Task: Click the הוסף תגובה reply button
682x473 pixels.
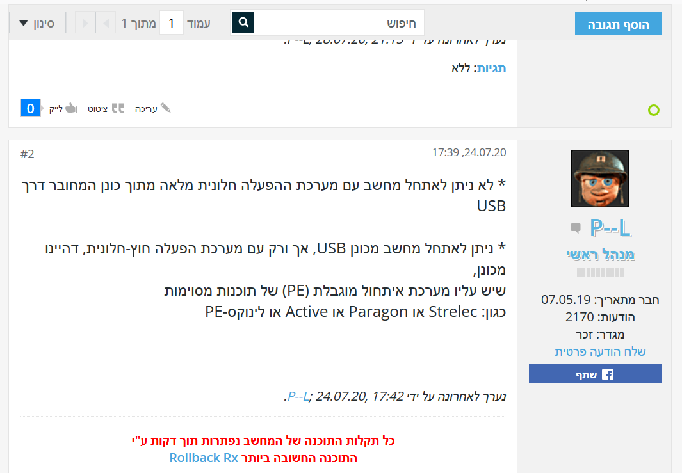Action: 617,23
